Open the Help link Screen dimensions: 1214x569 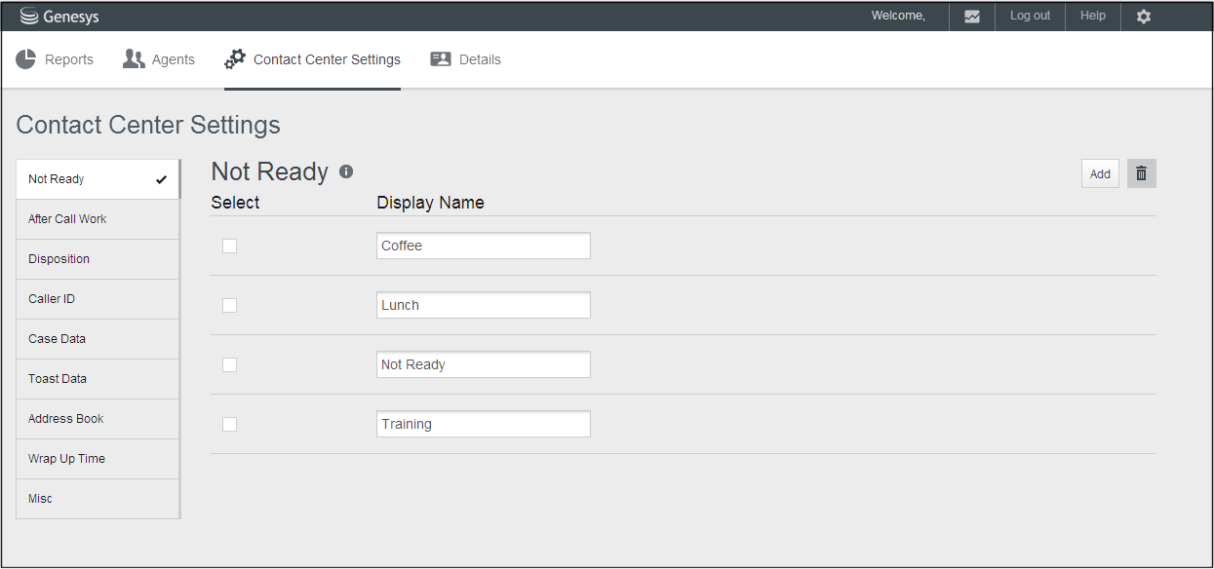click(1093, 17)
